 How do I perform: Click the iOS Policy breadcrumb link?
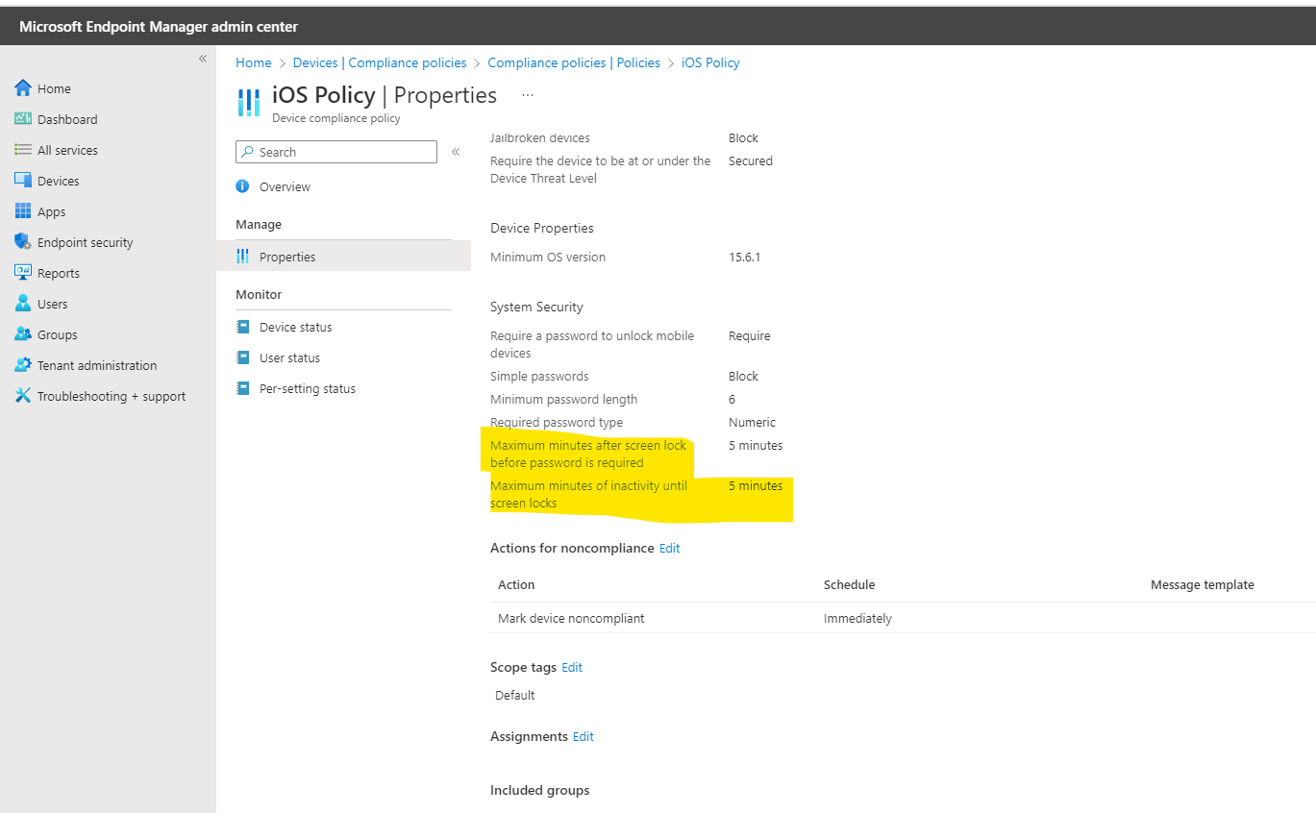click(710, 62)
